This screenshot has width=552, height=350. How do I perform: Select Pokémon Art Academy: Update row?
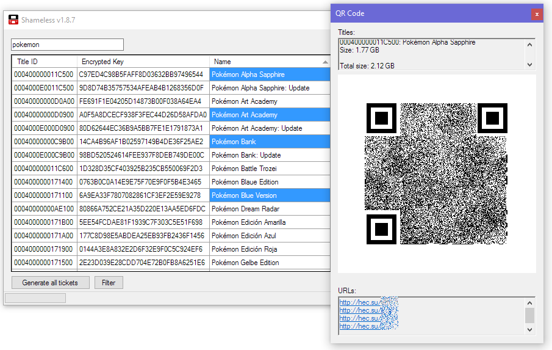point(171,128)
